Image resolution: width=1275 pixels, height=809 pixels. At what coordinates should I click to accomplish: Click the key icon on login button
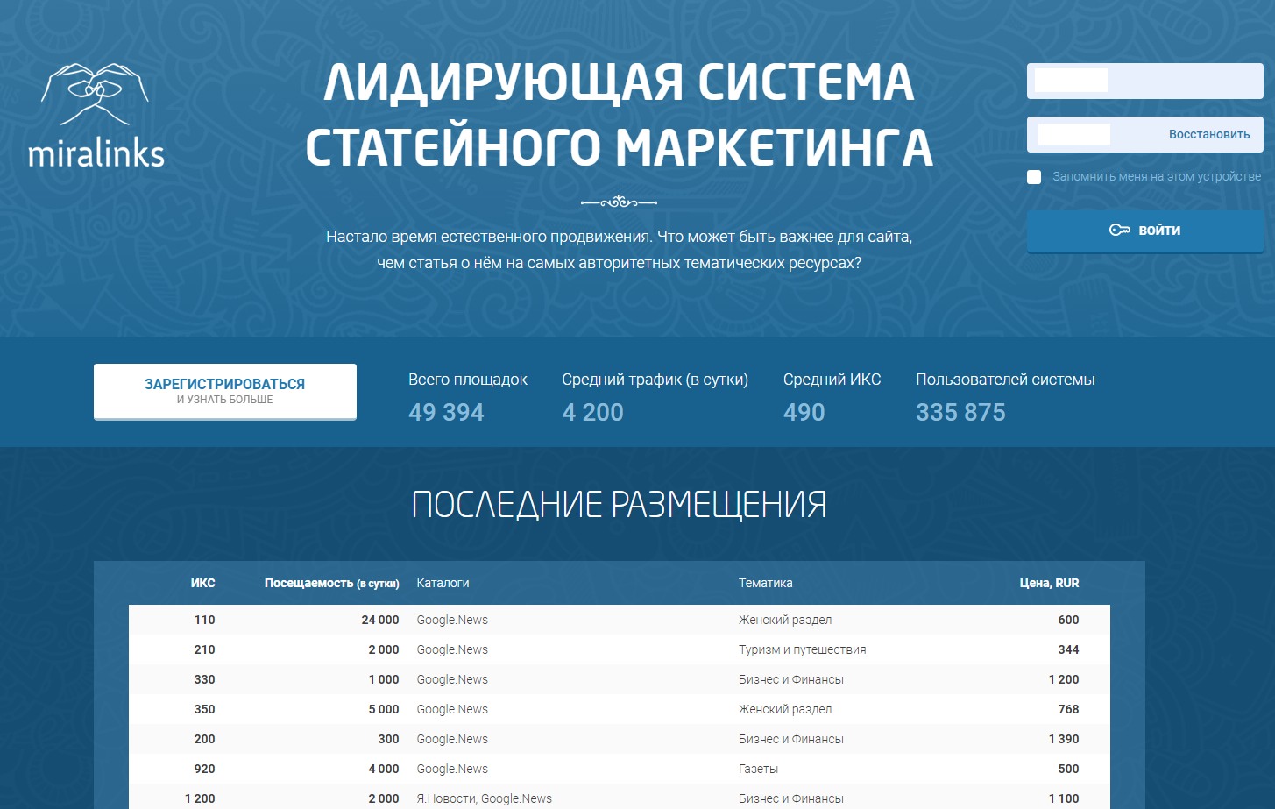(1119, 231)
